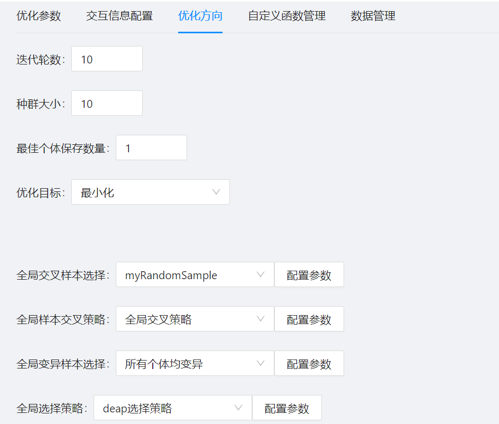
Task: Open the 交互信息配置 tab
Action: coord(119,16)
